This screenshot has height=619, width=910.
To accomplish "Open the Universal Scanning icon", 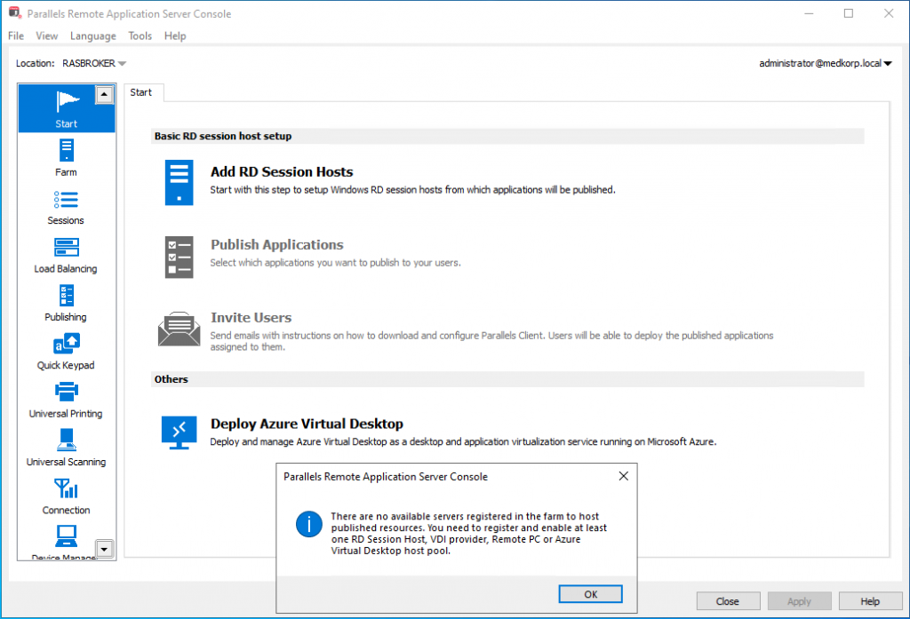I will pos(66,440).
